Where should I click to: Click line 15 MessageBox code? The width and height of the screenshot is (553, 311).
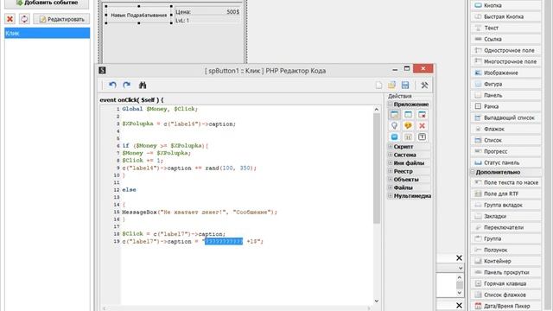(x=200, y=212)
